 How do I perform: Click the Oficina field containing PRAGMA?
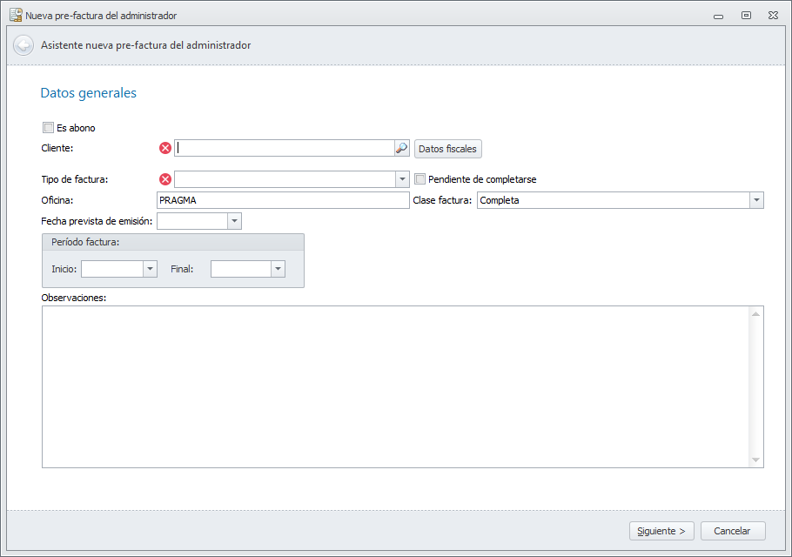click(283, 200)
